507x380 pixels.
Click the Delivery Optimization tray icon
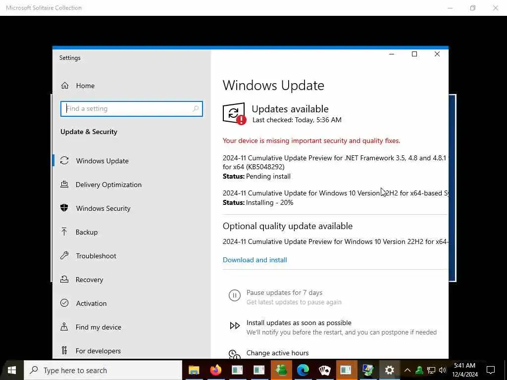(64, 184)
